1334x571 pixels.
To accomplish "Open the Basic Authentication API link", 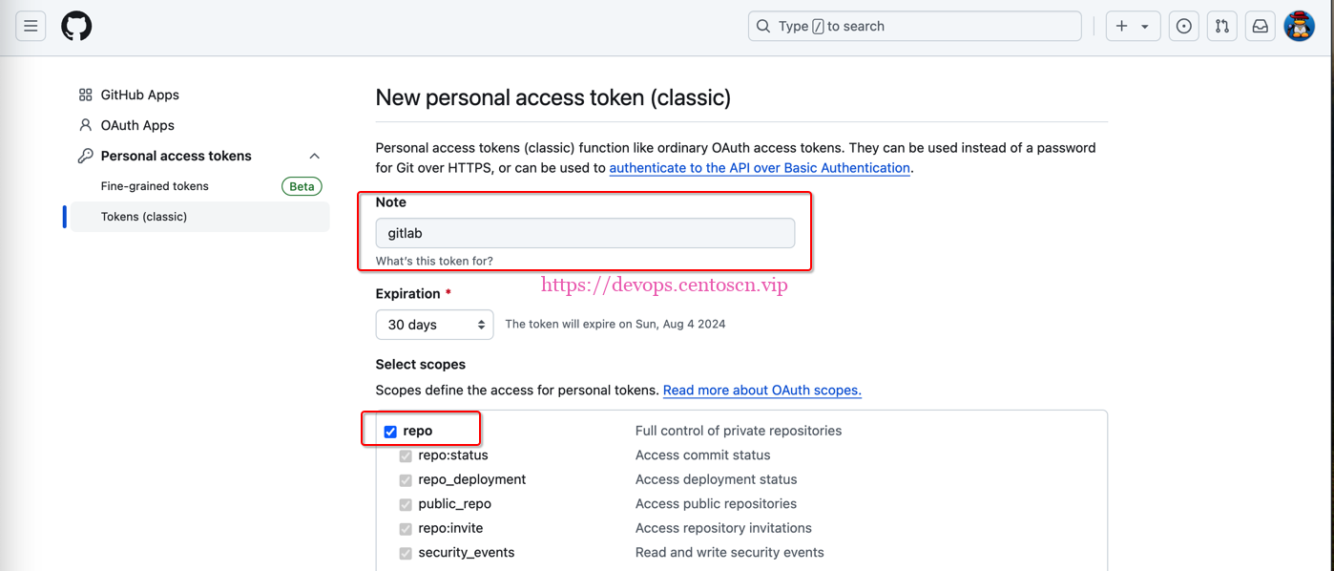I will 759,168.
